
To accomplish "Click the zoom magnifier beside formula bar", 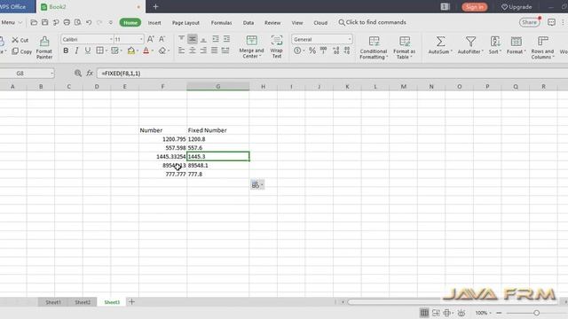I will pos(78,73).
